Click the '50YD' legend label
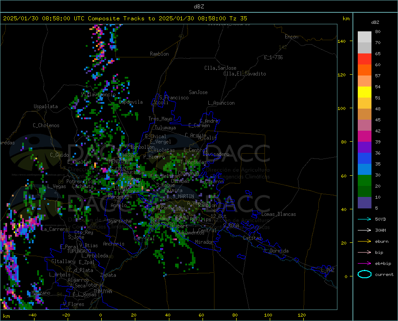The image size is (398, 321). click(x=380, y=219)
